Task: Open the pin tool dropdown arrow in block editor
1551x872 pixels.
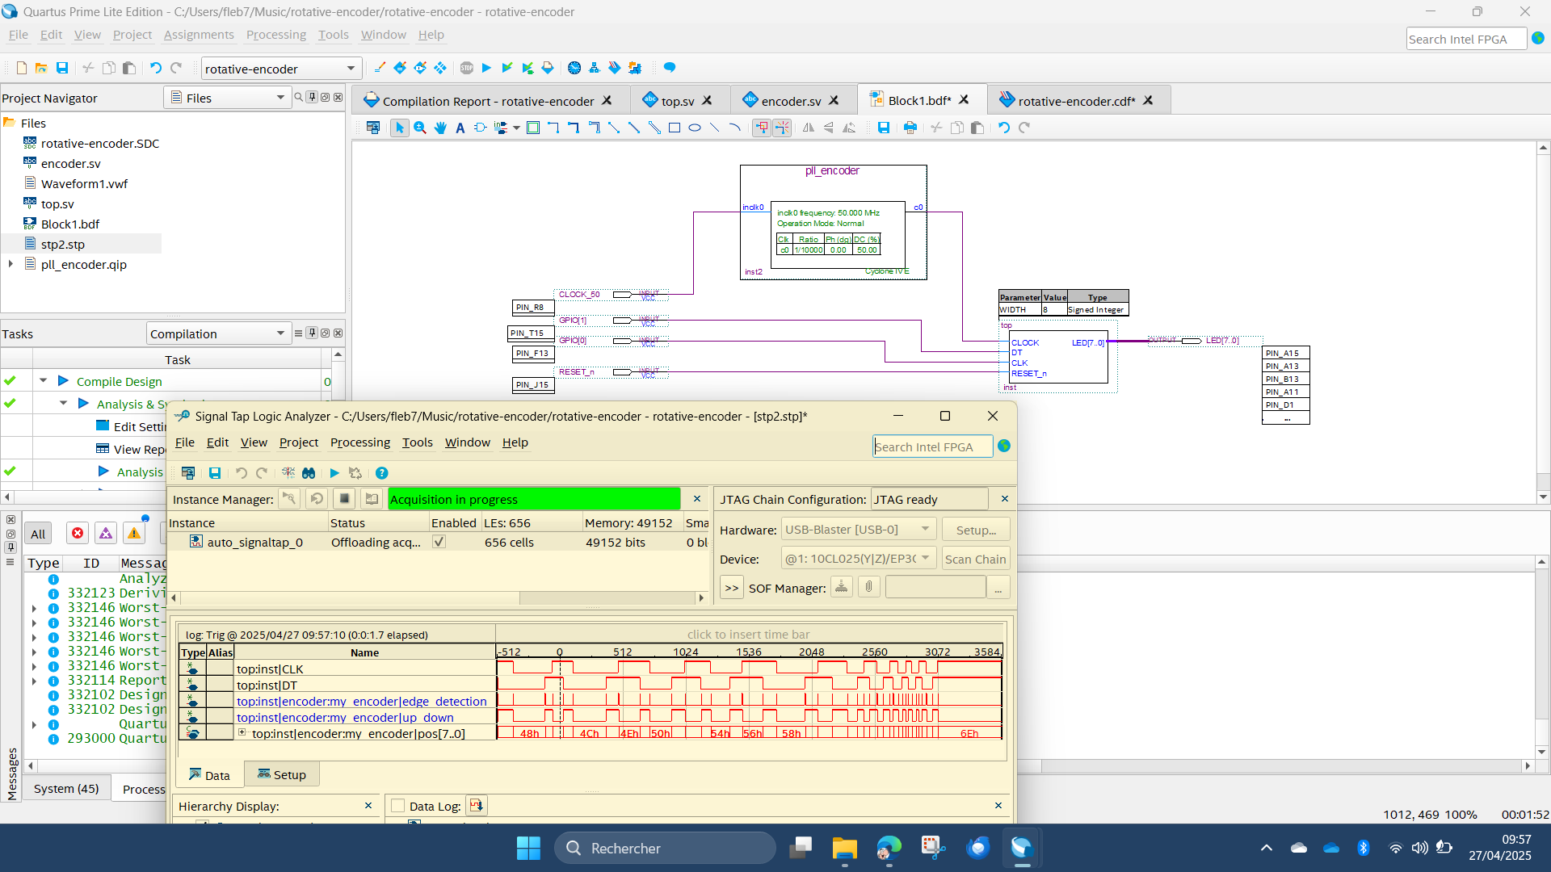Action: tap(516, 128)
